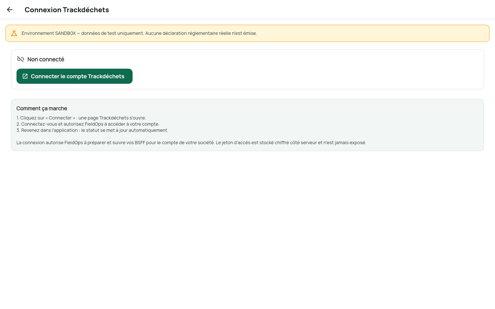This screenshot has width=495, height=309.
Task: Click step 1 'Cliquez sur « Connecter »'
Action: coord(81,118)
